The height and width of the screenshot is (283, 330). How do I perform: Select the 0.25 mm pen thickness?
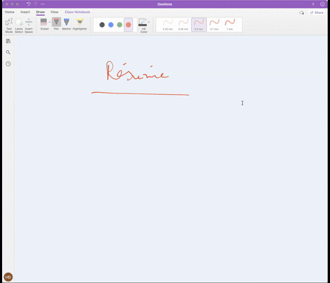[168, 25]
